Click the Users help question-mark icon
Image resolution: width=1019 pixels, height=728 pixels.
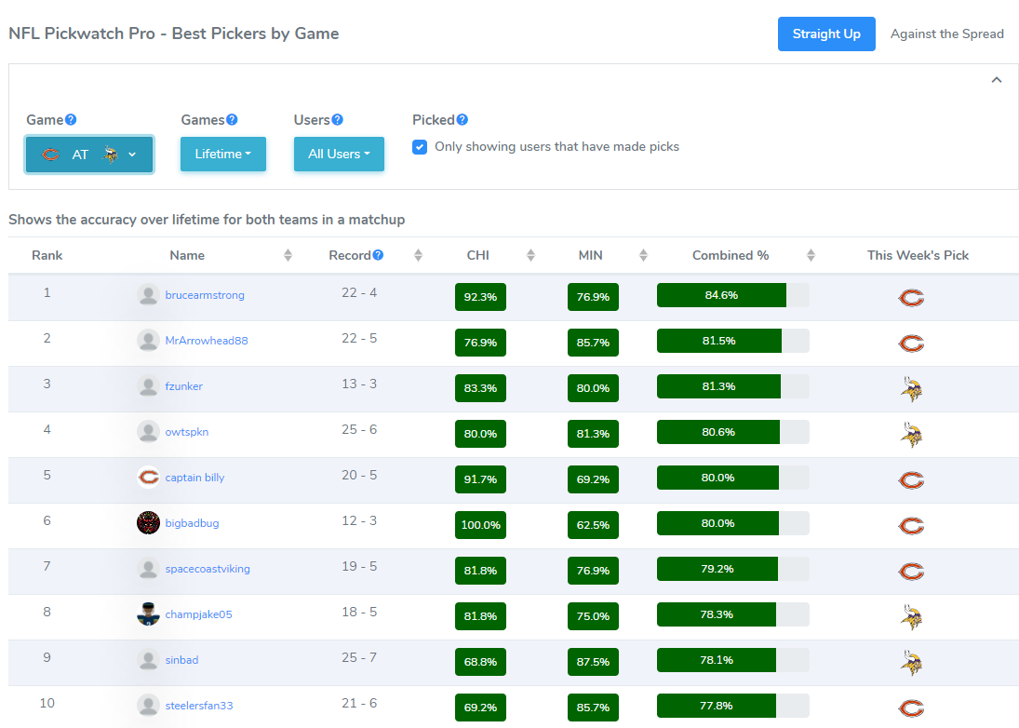tap(337, 119)
